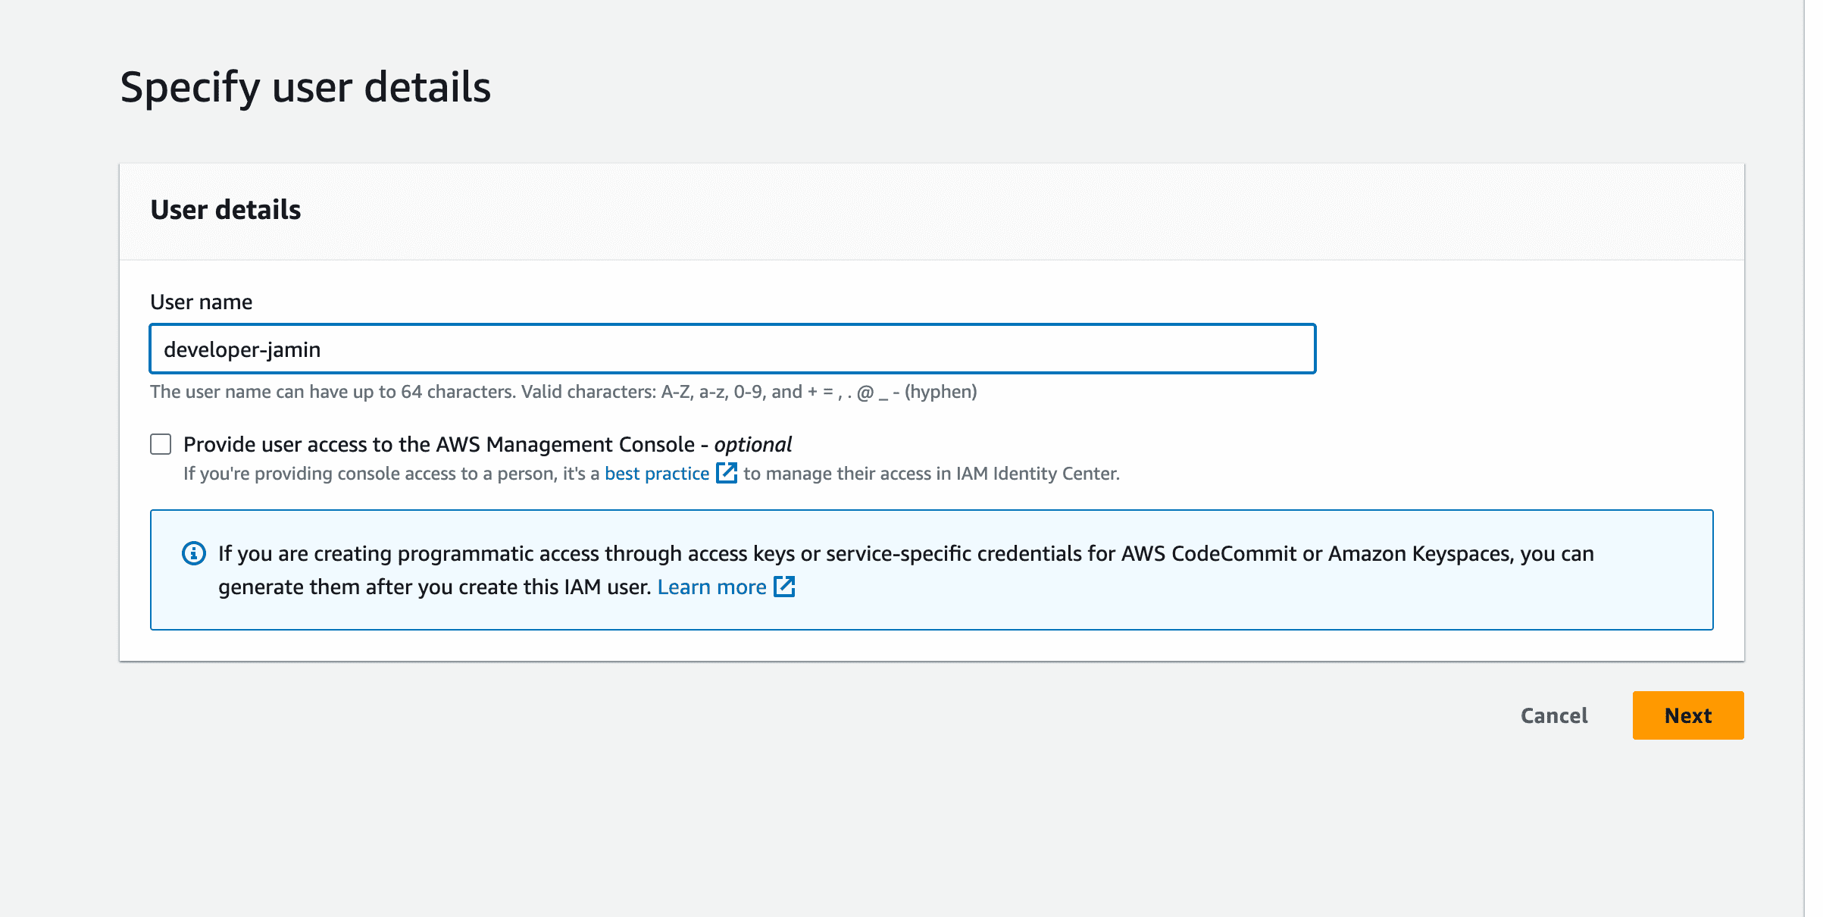The height and width of the screenshot is (917, 1823).
Task: Click the icon at the start of the programmatic access notice
Action: click(x=194, y=554)
